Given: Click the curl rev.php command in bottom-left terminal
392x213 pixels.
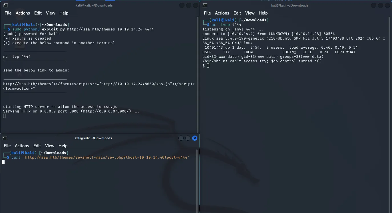Looking at the screenshot, I should coord(100,157).
